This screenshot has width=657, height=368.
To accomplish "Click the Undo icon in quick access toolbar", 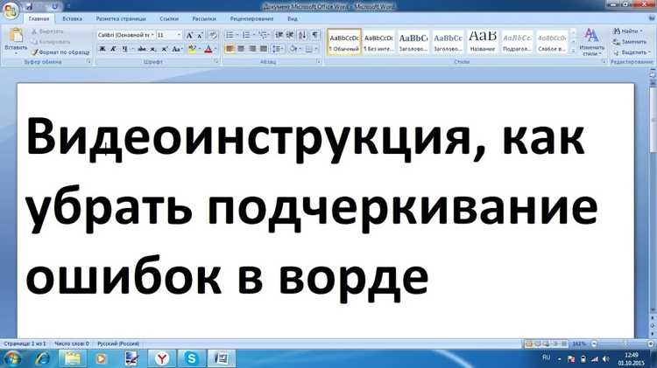I will pos(55,6).
